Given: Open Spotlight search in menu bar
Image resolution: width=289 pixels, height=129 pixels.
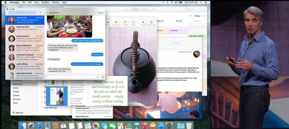Looking at the screenshot, I should 201,2.
